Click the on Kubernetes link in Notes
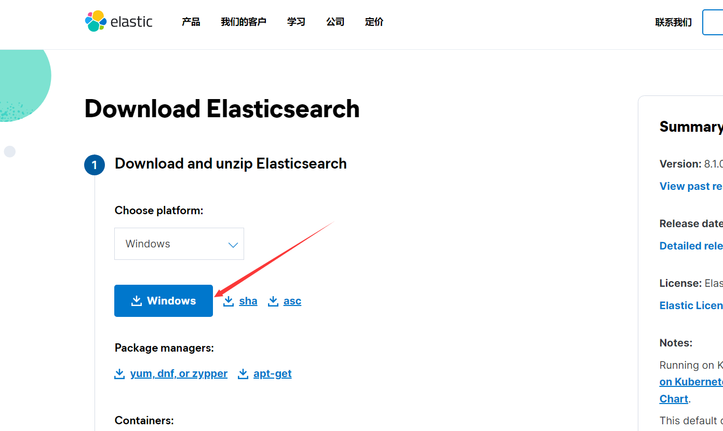Image resolution: width=723 pixels, height=431 pixels. point(691,382)
